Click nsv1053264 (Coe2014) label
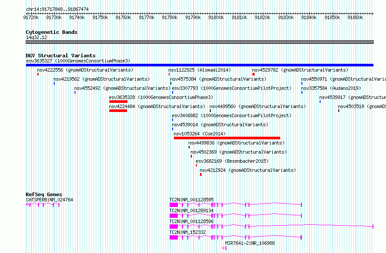 [x=200, y=134]
